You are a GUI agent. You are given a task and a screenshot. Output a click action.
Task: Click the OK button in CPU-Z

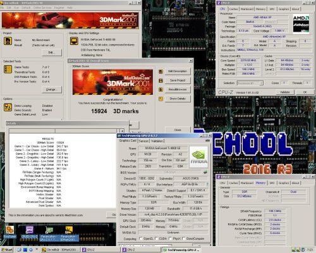[305, 92]
